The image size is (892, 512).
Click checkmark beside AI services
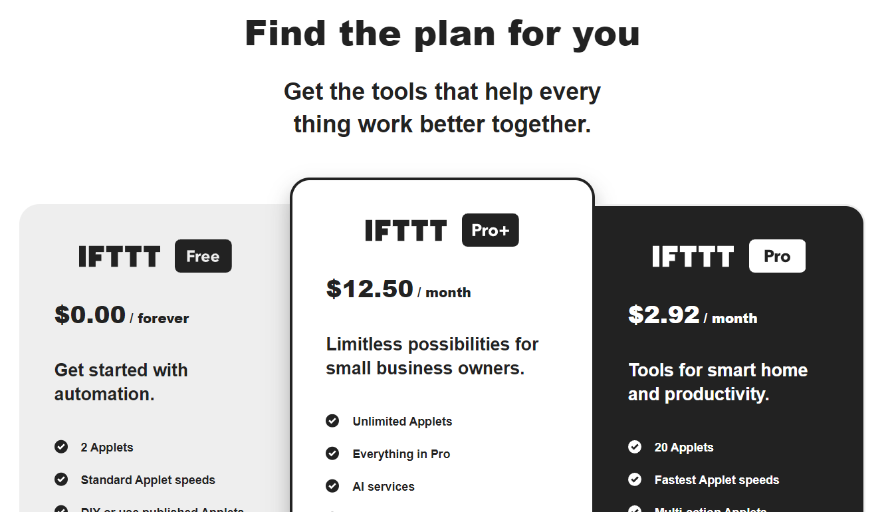click(x=332, y=486)
